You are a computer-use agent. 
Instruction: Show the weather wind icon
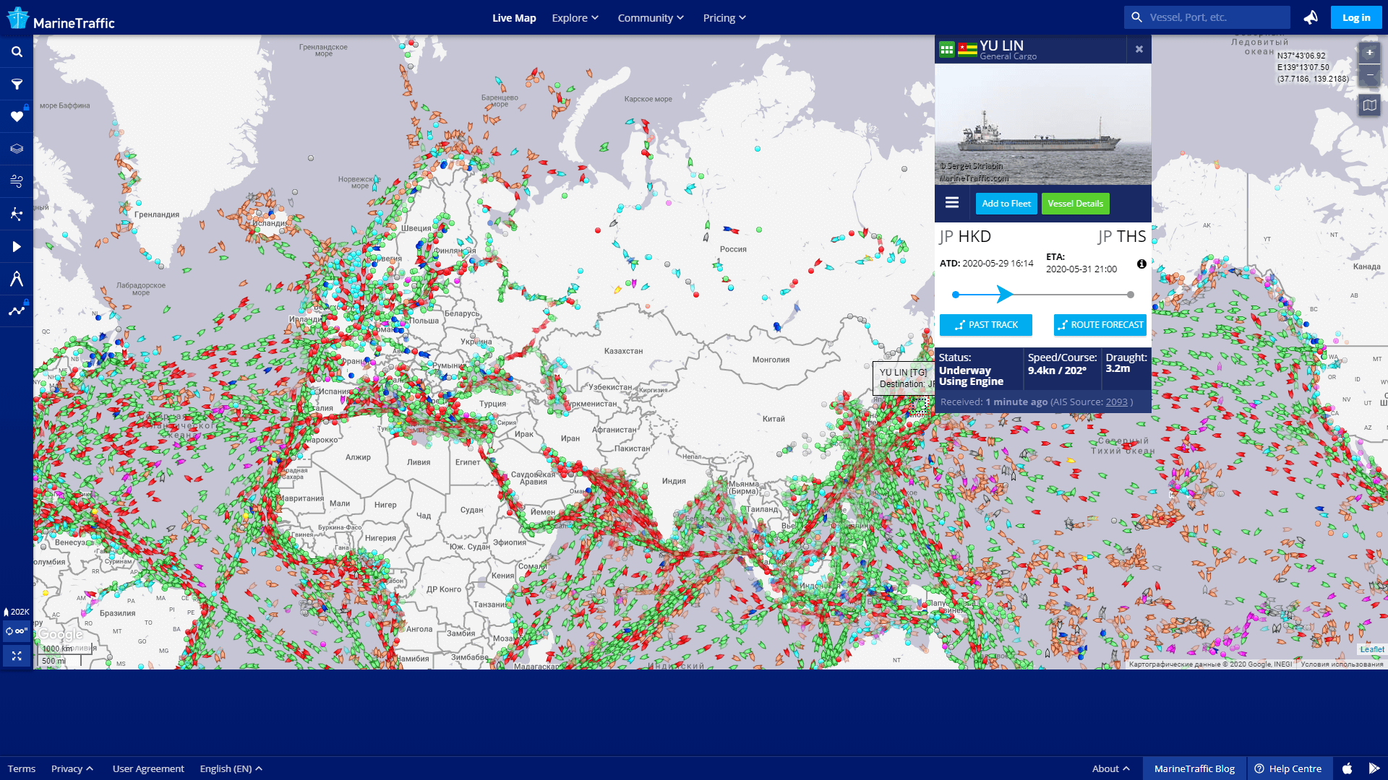pyautogui.click(x=17, y=181)
